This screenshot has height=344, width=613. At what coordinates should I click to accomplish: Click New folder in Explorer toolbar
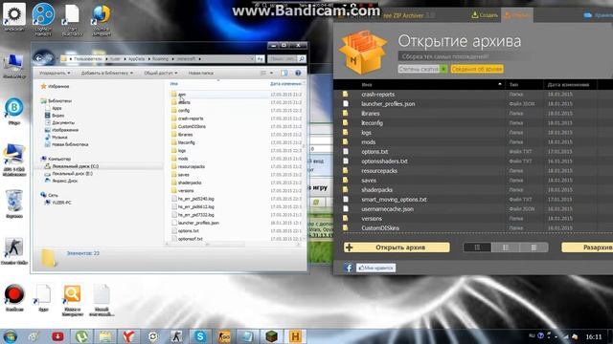click(x=201, y=73)
